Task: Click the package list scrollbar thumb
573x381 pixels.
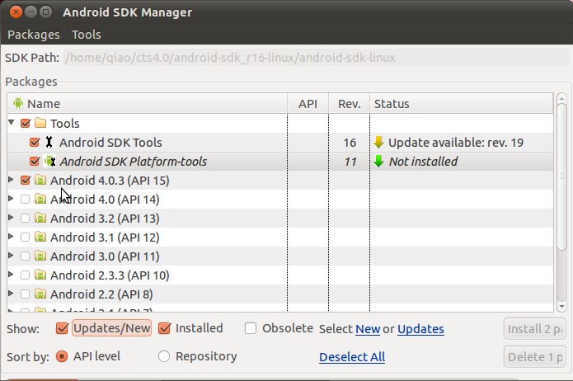Action: (561, 176)
